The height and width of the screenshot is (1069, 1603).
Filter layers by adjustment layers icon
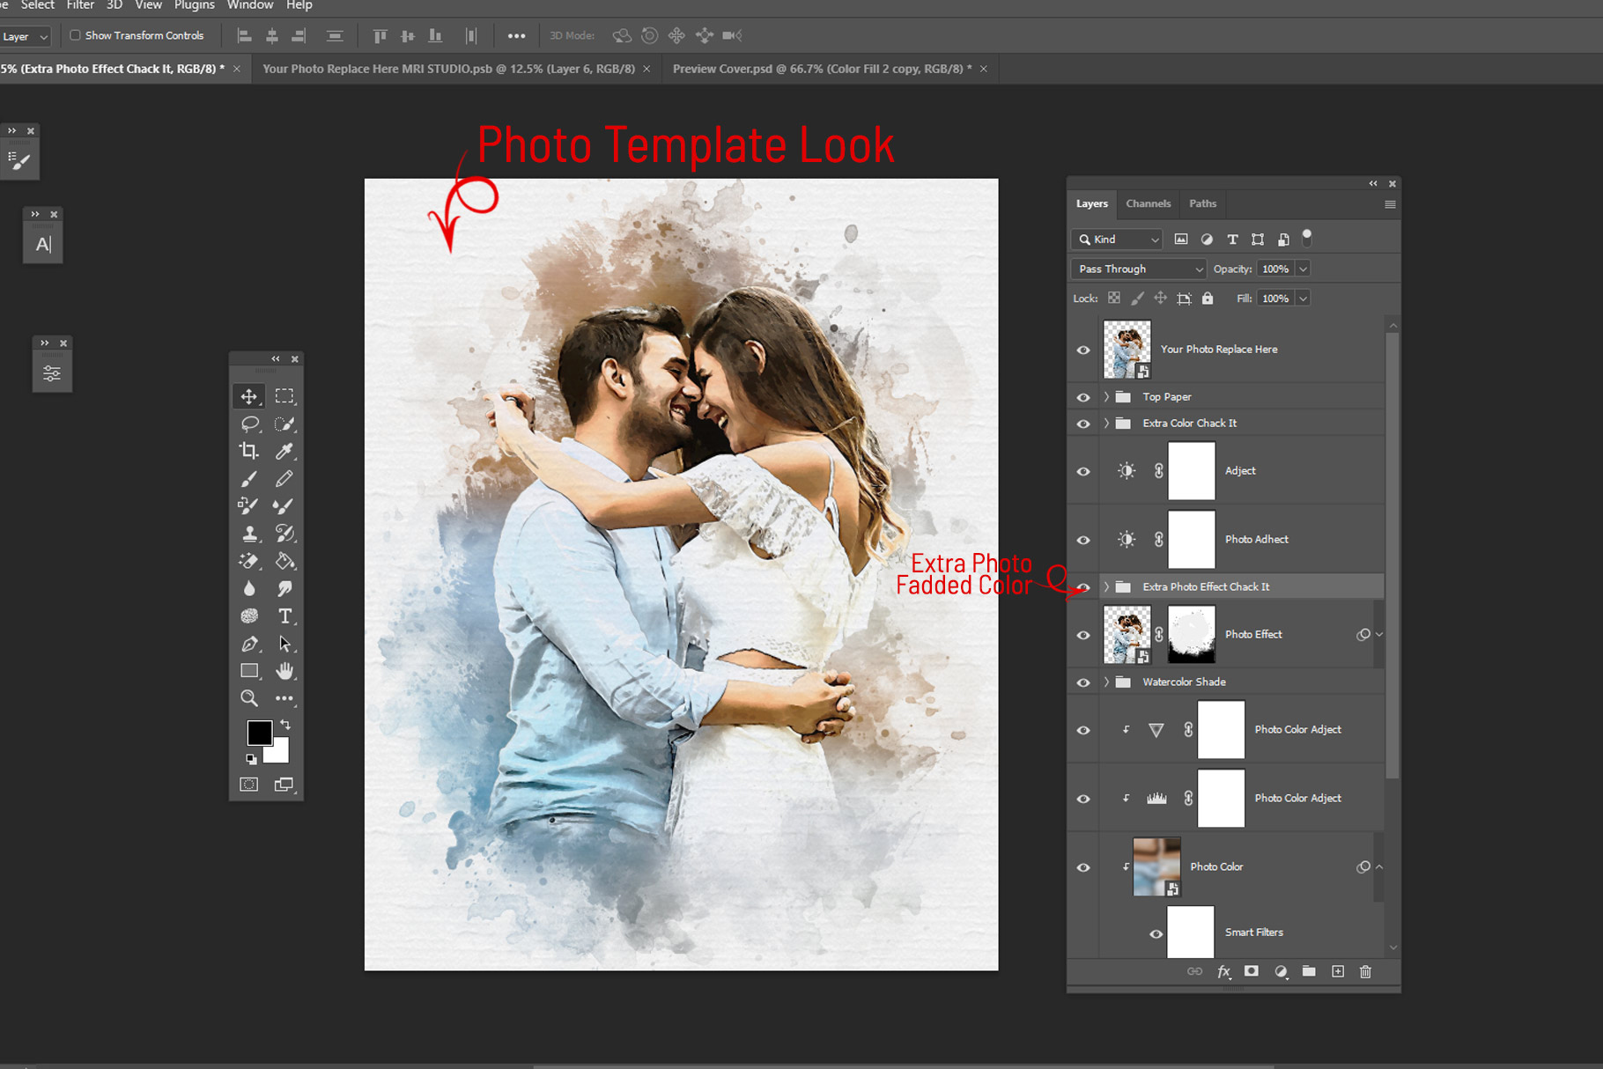[x=1207, y=239]
